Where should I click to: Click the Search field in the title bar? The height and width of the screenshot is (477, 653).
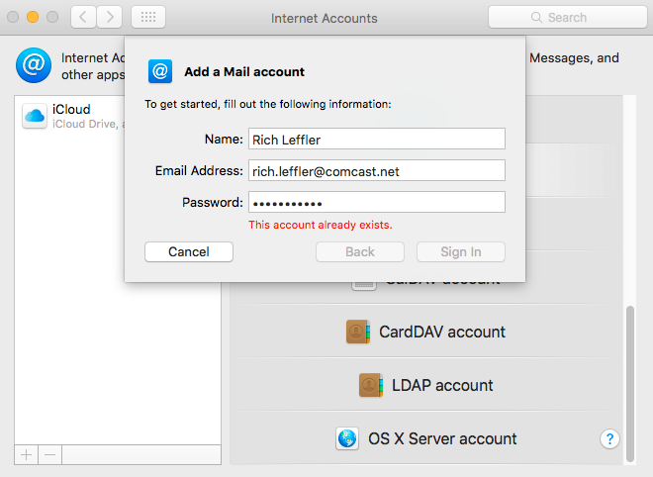coord(568,17)
